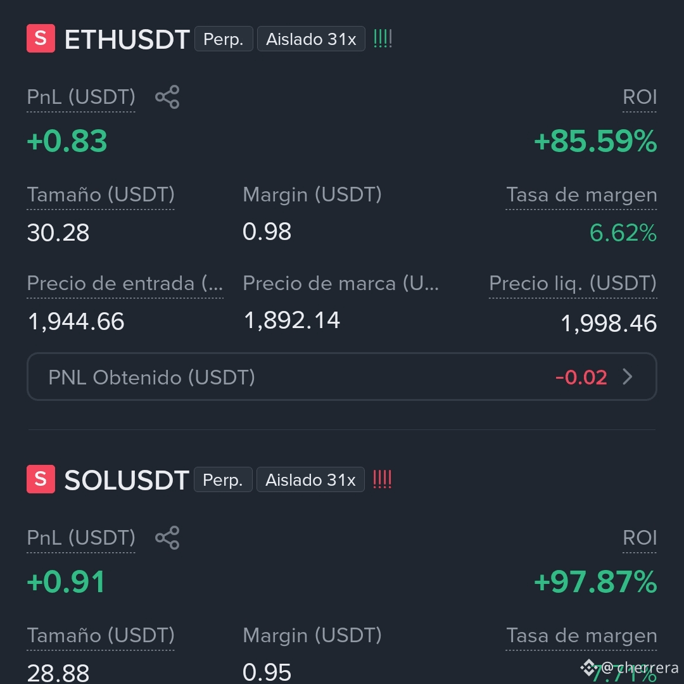The width and height of the screenshot is (684, 684).
Task: Tap ETHUSDT Tamaño (USDT) label
Action: coord(101,194)
